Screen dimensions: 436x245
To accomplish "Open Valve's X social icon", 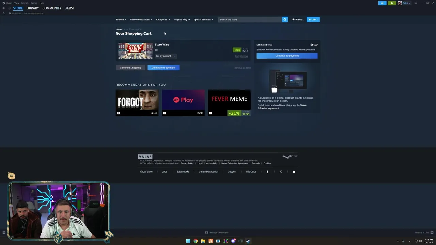I will (x=281, y=172).
